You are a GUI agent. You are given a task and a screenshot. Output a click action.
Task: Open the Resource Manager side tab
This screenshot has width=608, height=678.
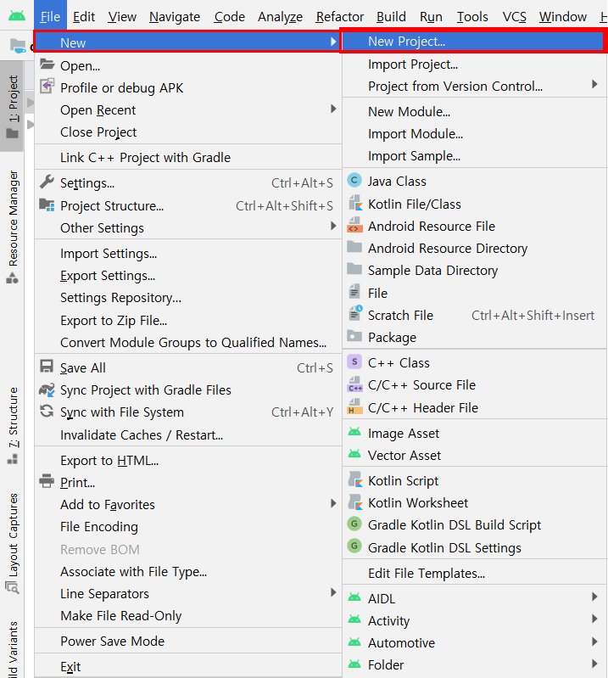click(12, 227)
